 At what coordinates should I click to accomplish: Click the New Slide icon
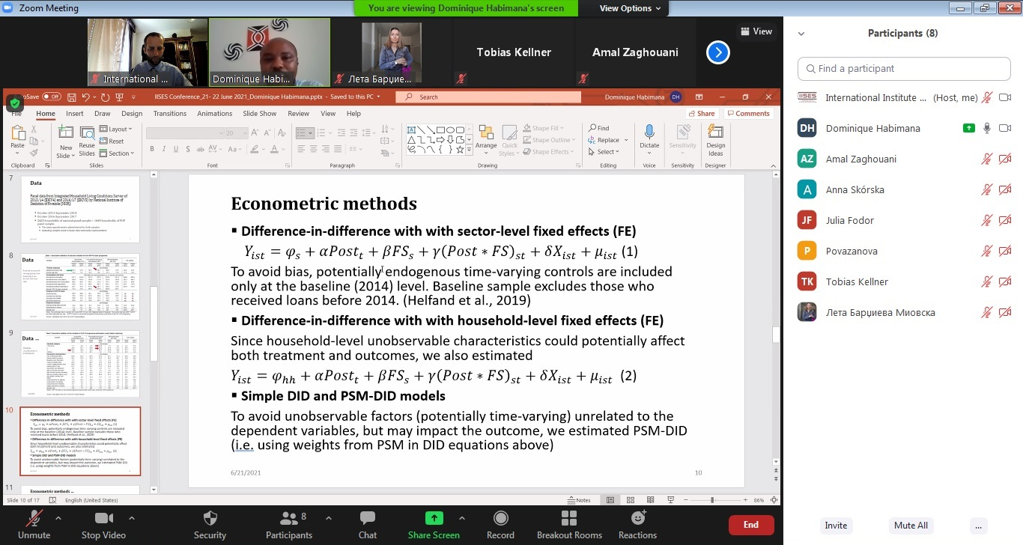(66, 133)
